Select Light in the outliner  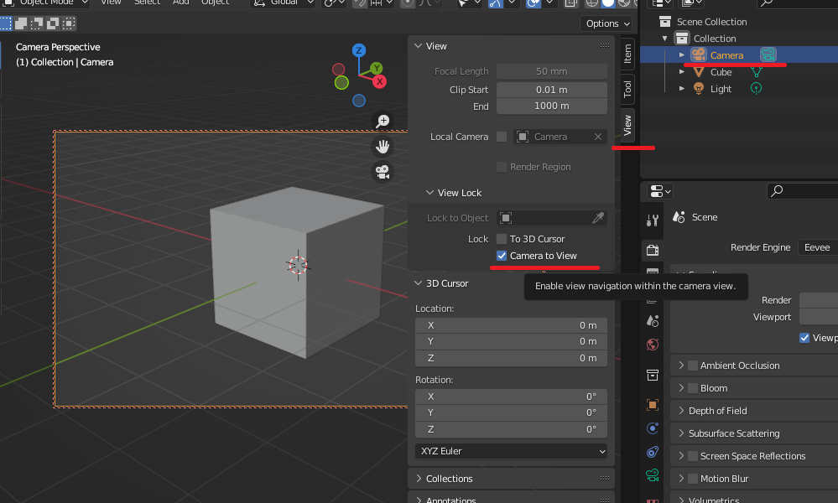click(x=721, y=89)
